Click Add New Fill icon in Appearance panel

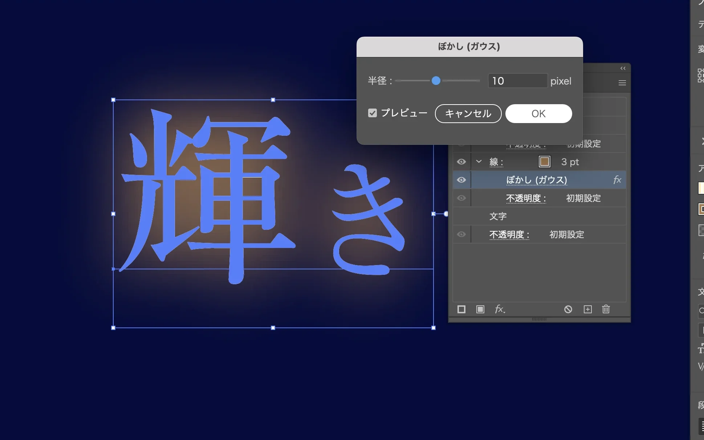480,309
